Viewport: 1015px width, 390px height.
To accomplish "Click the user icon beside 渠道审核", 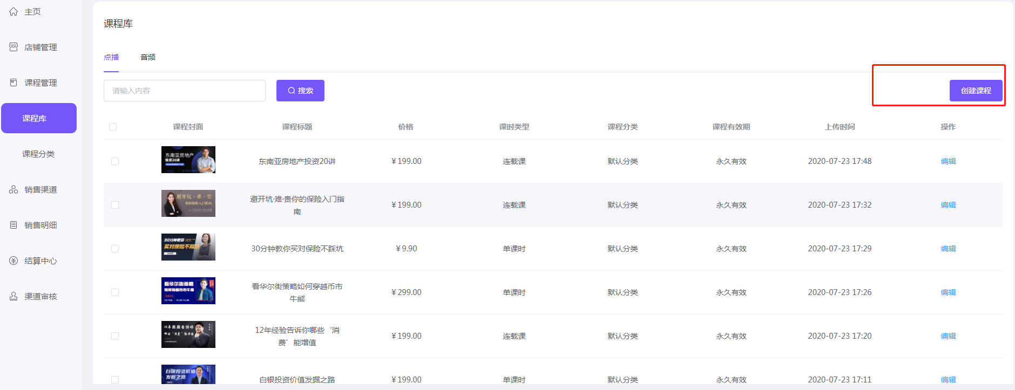I will [x=13, y=297].
